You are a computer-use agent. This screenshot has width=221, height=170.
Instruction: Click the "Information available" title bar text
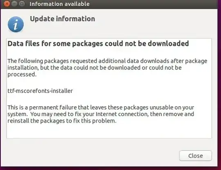coord(59,4)
